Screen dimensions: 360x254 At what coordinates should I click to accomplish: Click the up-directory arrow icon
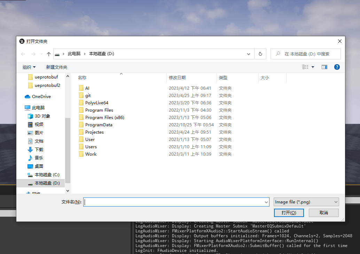coord(49,54)
